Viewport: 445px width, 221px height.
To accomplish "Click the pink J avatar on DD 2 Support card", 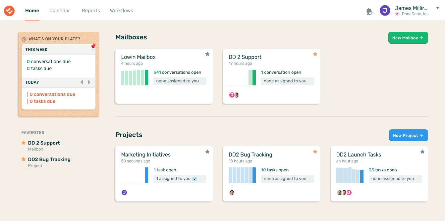I will pyautogui.click(x=232, y=95).
